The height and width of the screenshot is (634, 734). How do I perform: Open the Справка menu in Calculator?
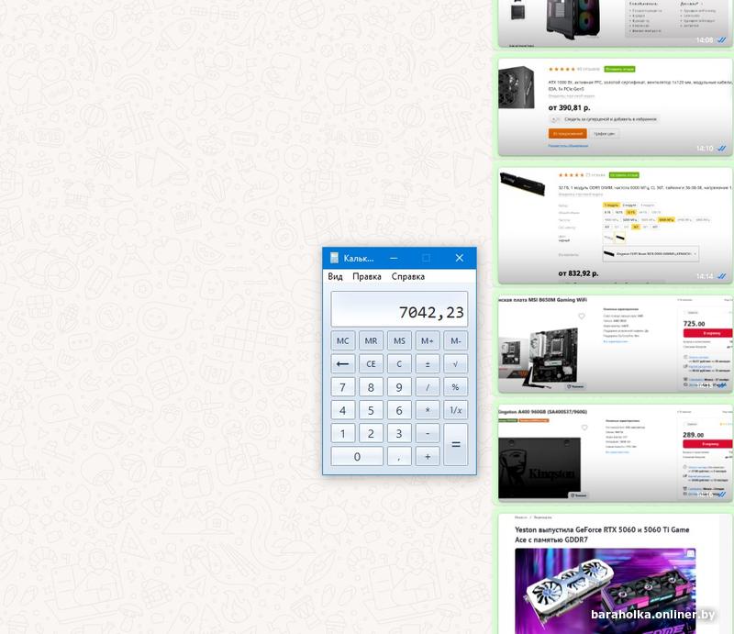point(407,276)
